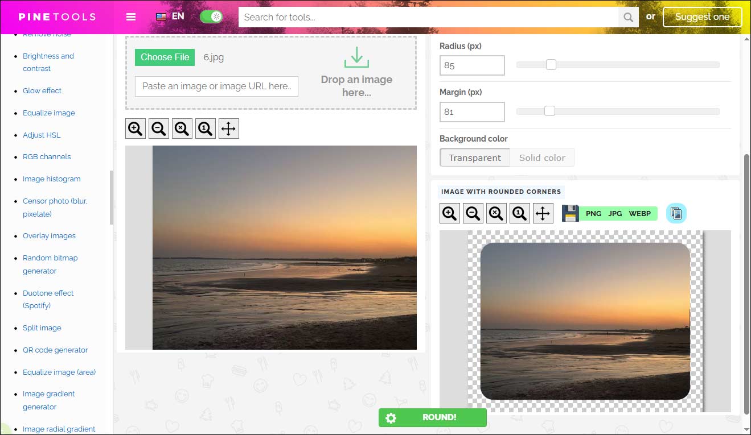Zoom into the source image preview
The width and height of the screenshot is (751, 435).
pos(135,128)
